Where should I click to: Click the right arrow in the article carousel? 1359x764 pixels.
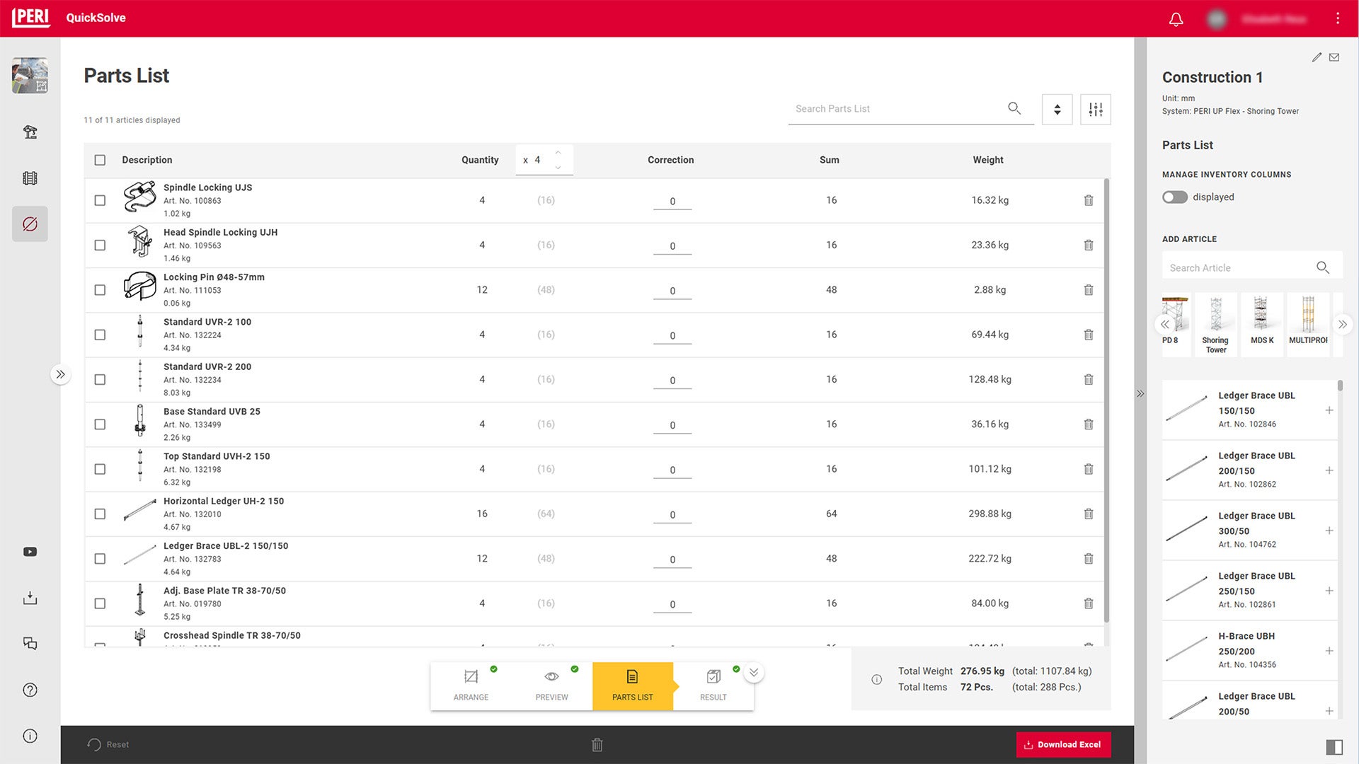pos(1343,324)
